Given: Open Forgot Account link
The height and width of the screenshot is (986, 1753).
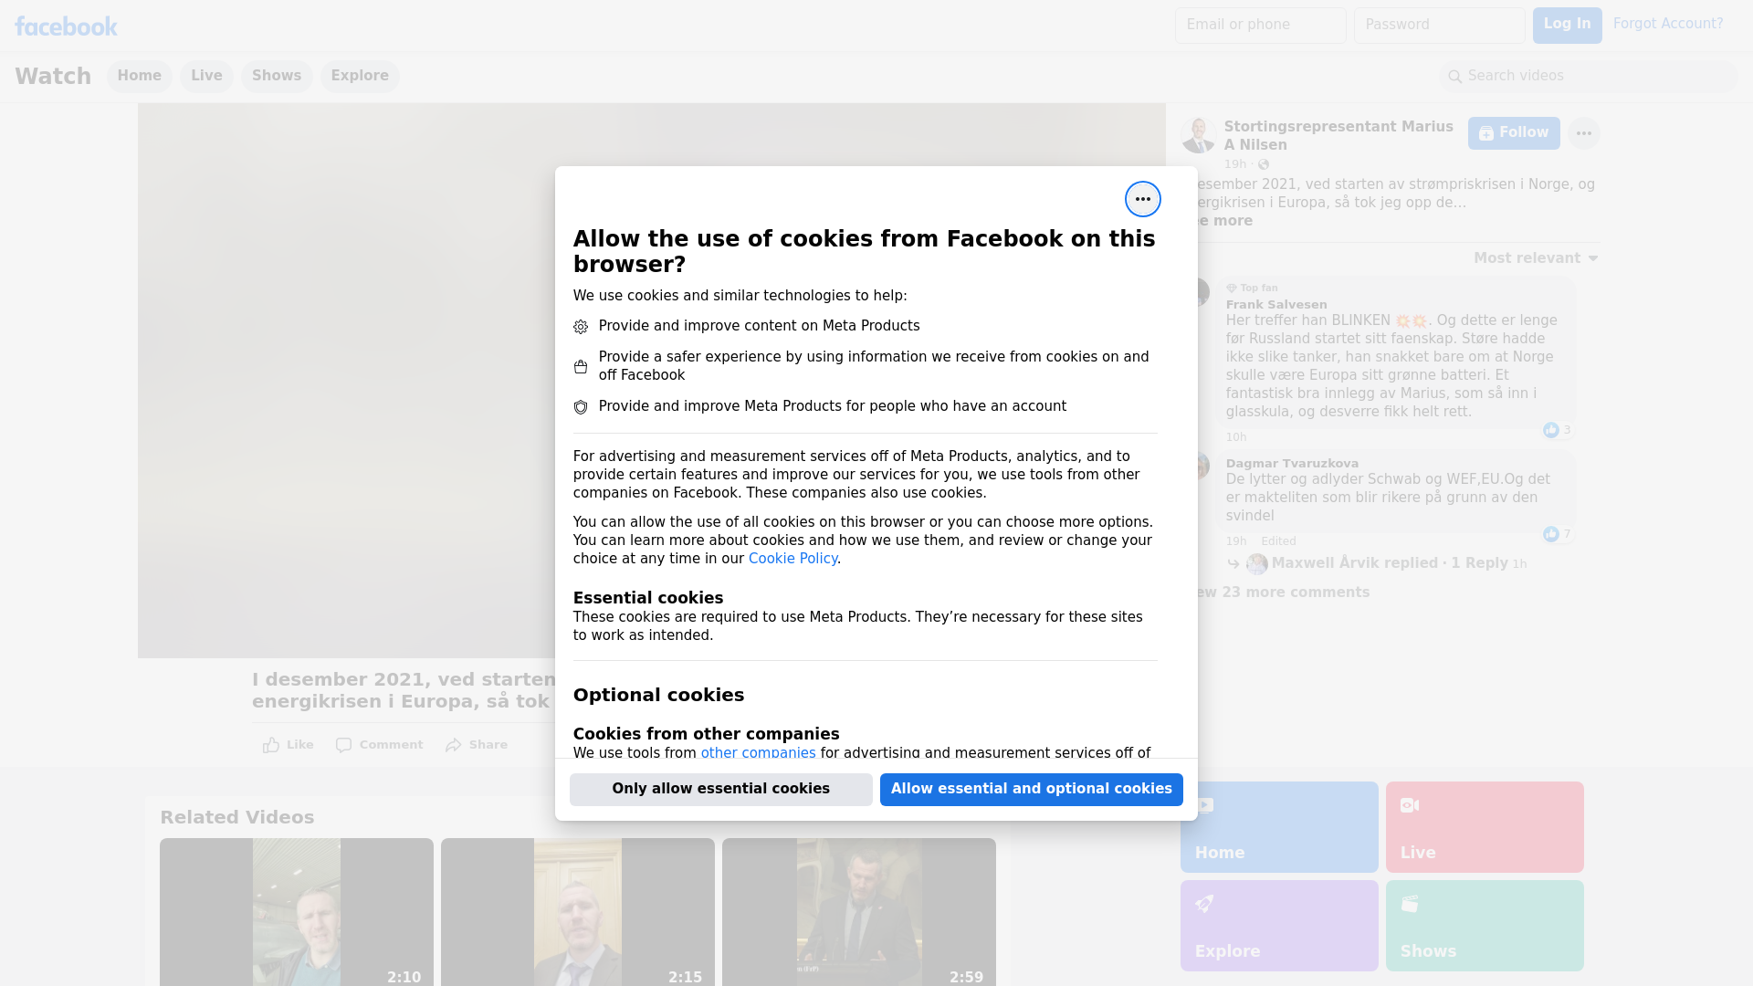Looking at the screenshot, I should coord(1667,24).
